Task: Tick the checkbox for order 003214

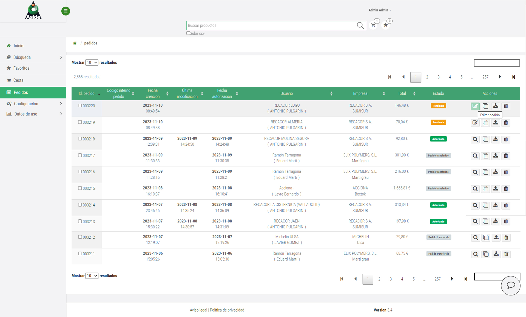Action: click(x=80, y=205)
